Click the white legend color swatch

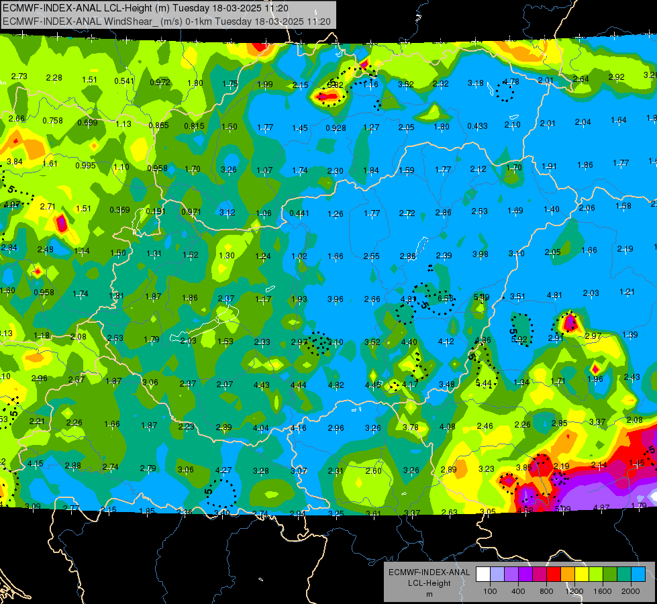point(483,574)
